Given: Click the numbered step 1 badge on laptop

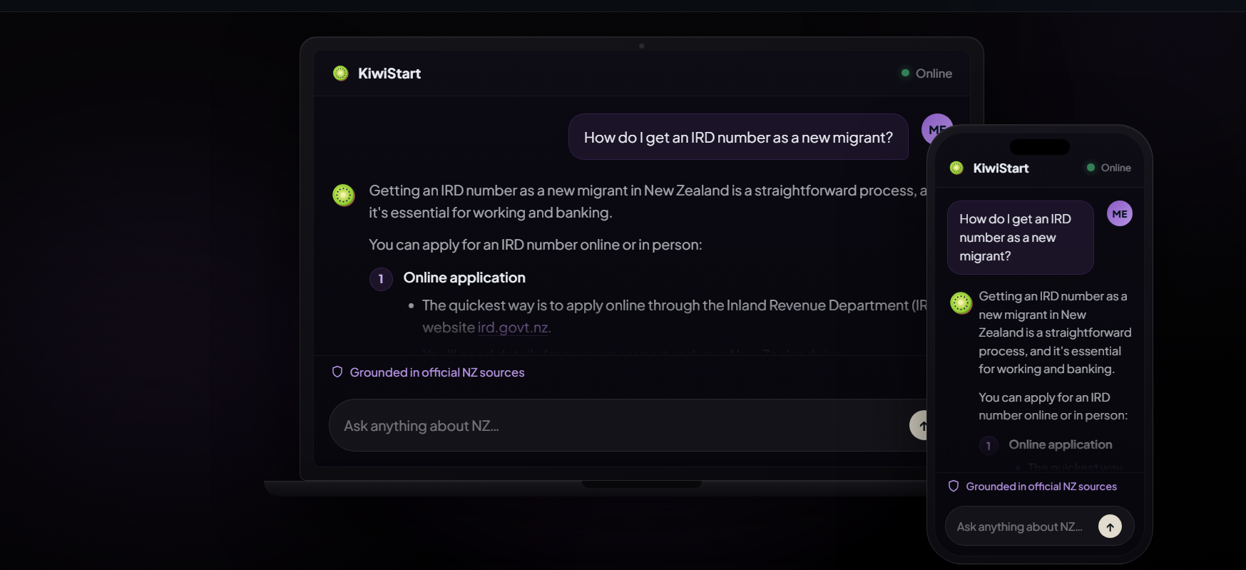Looking at the screenshot, I should (381, 279).
